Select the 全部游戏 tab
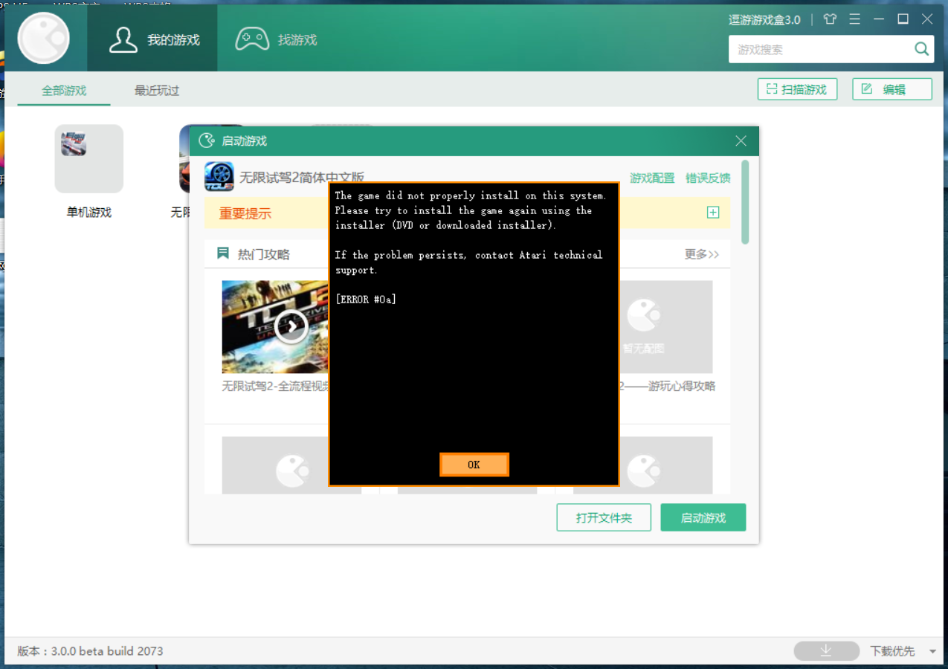Screen dimensions: 948x669 [64, 91]
